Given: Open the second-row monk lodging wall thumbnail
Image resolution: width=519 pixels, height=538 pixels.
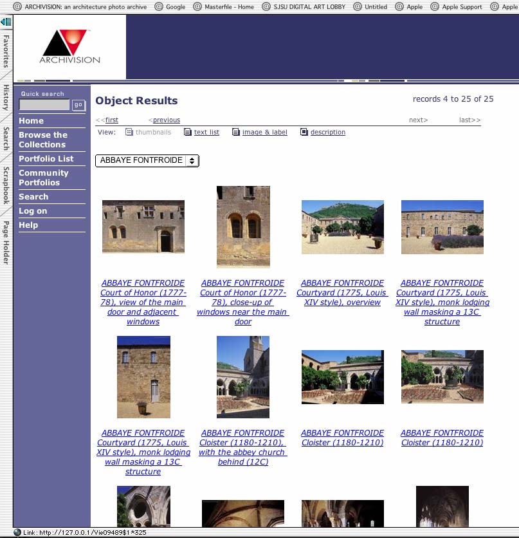Looking at the screenshot, I should (x=143, y=376).
